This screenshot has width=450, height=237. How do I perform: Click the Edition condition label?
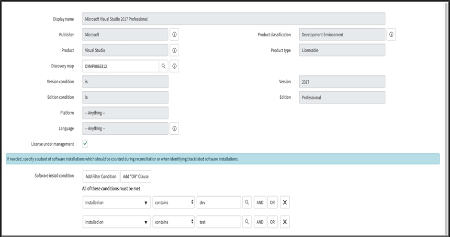tap(60, 97)
